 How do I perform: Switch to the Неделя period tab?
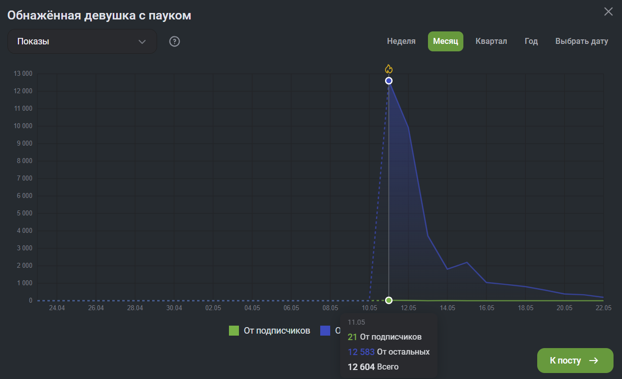(x=401, y=41)
